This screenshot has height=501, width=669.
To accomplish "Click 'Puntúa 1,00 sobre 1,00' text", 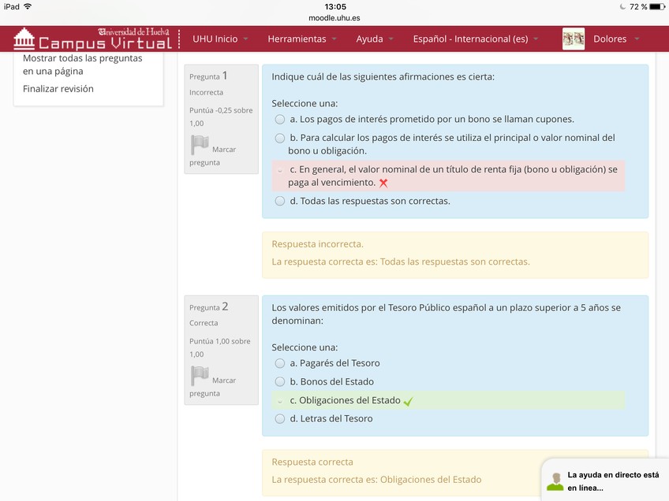I will (x=220, y=347).
